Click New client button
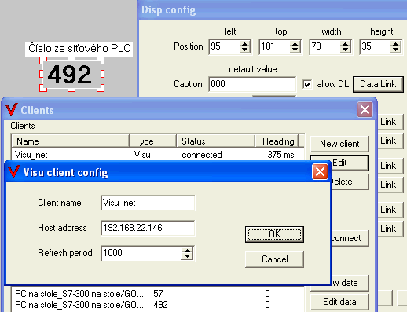 [x=339, y=144]
